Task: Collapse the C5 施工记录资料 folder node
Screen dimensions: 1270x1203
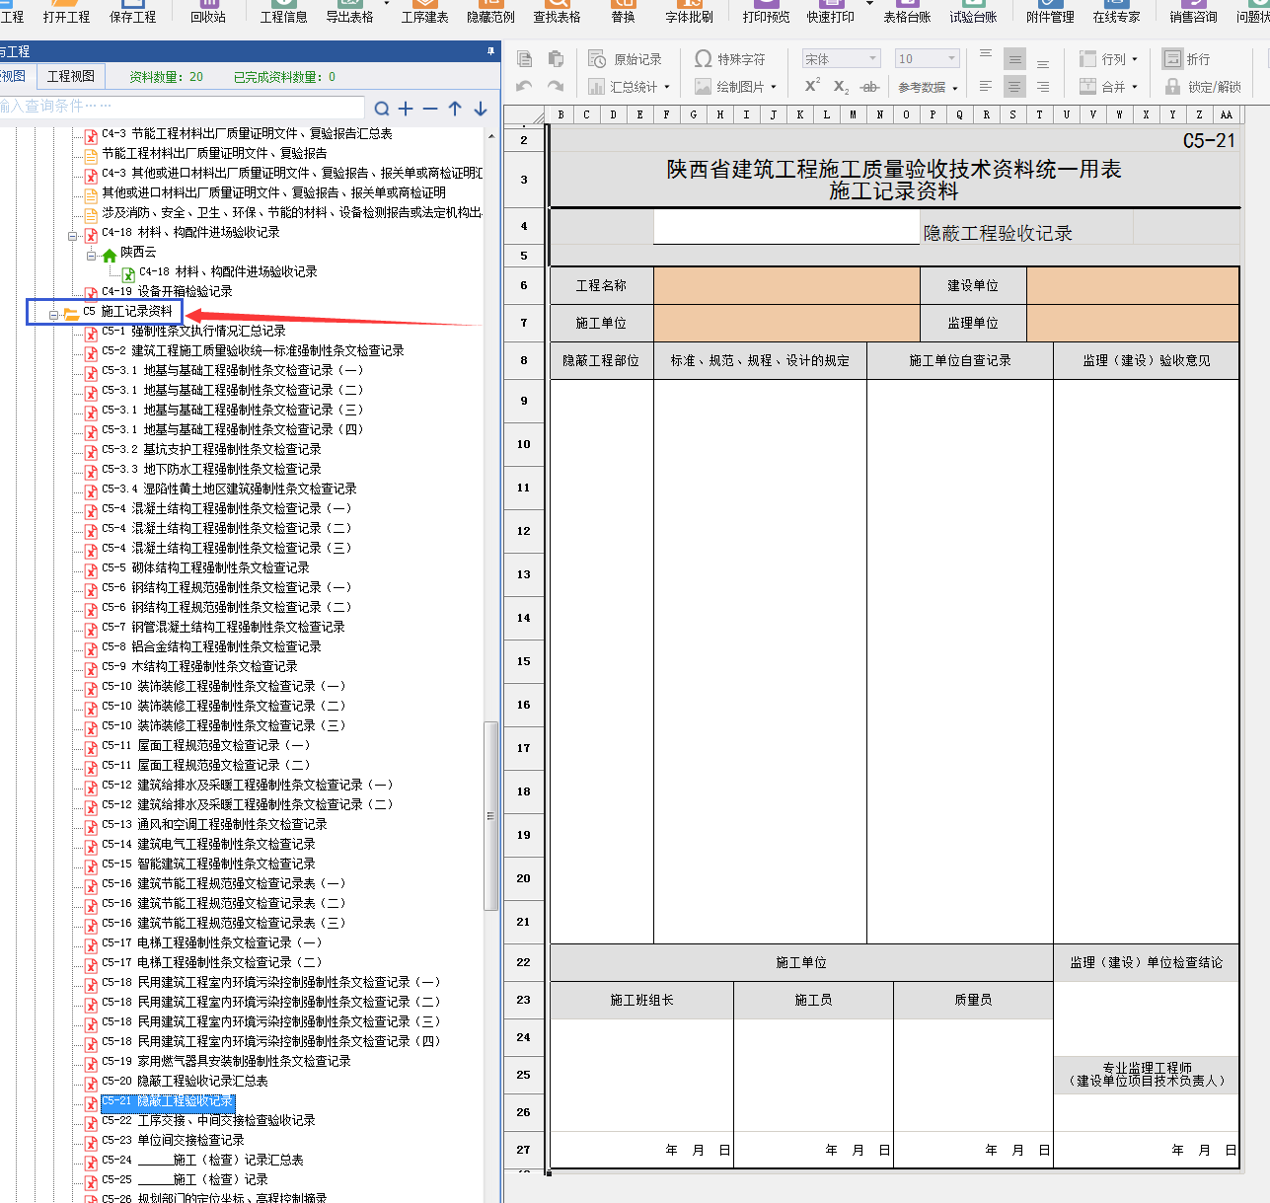Action: point(53,315)
